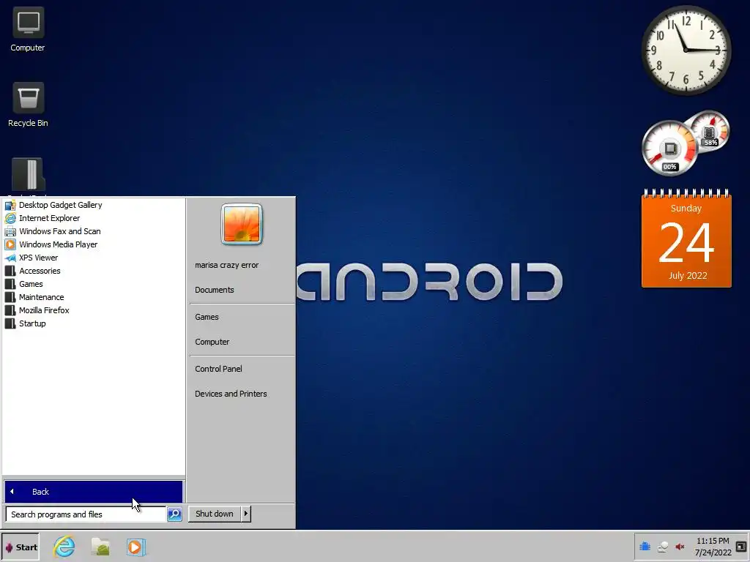Open Computer from Start menu right pane
Viewport: 750px width, 562px height.
(212, 342)
